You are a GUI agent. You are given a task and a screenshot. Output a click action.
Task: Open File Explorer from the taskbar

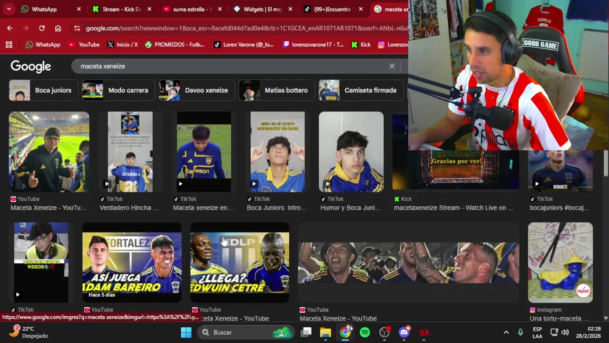pos(325,332)
